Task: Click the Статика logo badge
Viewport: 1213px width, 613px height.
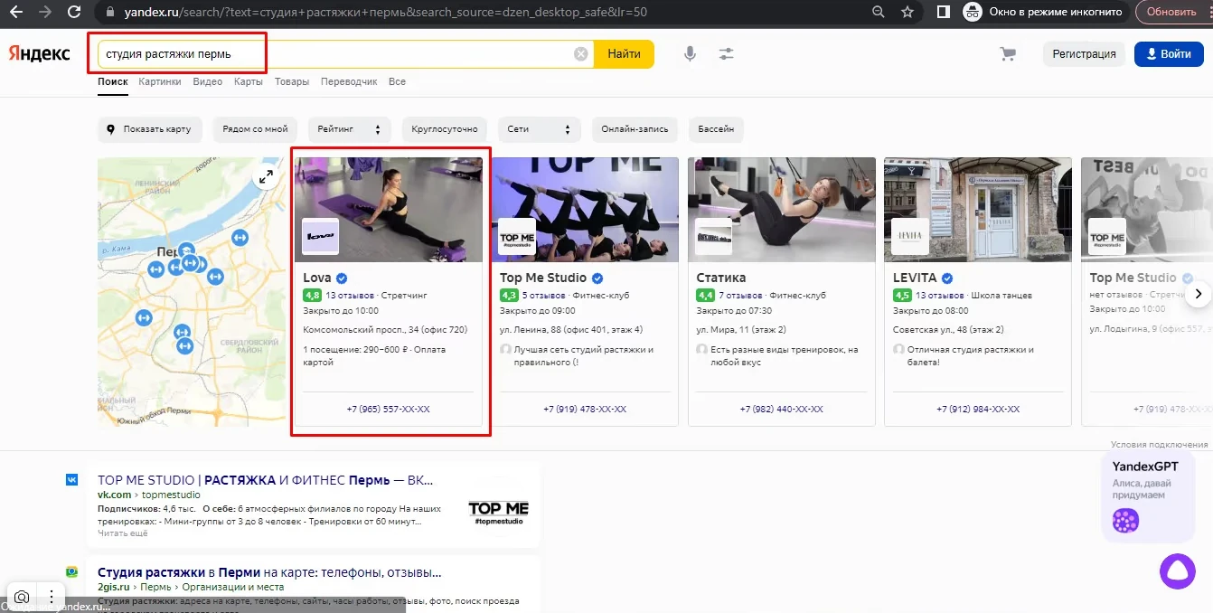Action: tap(713, 236)
